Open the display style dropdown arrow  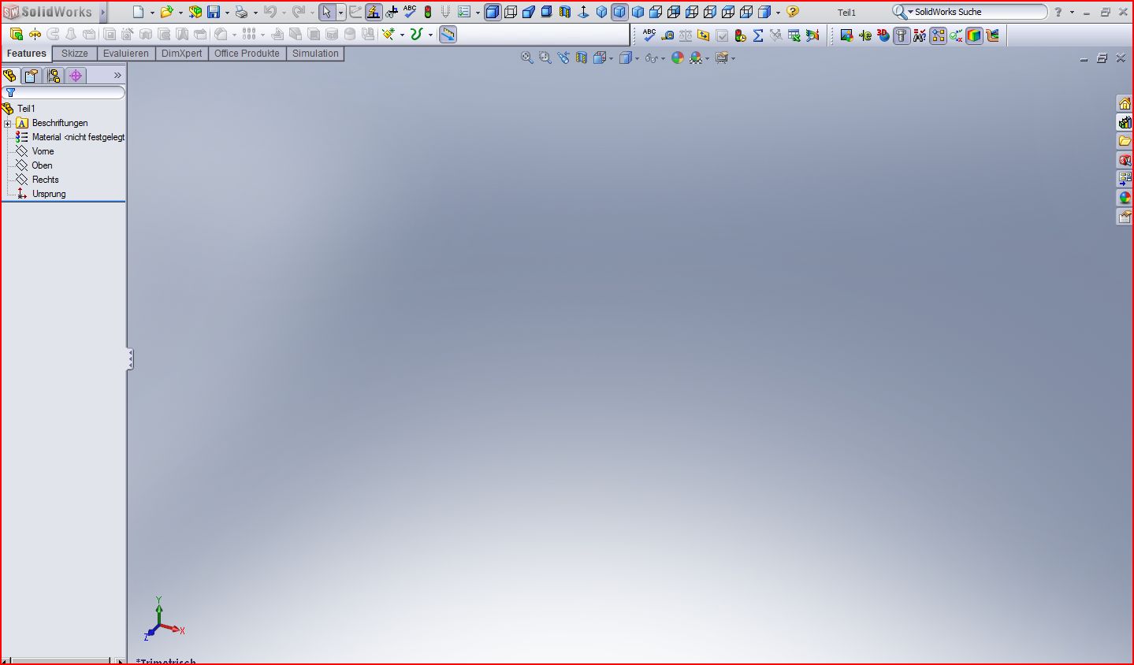[x=637, y=58]
